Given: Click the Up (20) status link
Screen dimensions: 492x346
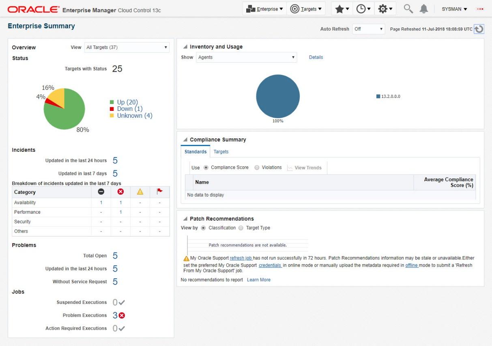Looking at the screenshot, I should point(128,102).
